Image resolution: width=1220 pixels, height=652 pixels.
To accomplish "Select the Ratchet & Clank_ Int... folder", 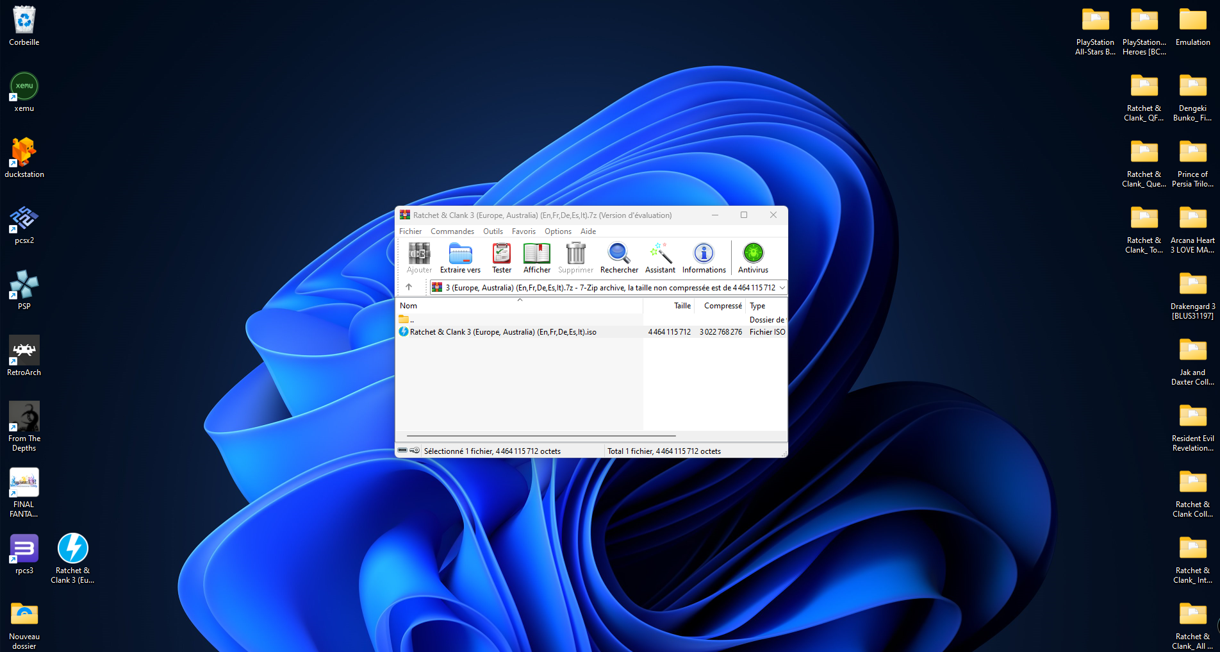I will pyautogui.click(x=1192, y=559).
